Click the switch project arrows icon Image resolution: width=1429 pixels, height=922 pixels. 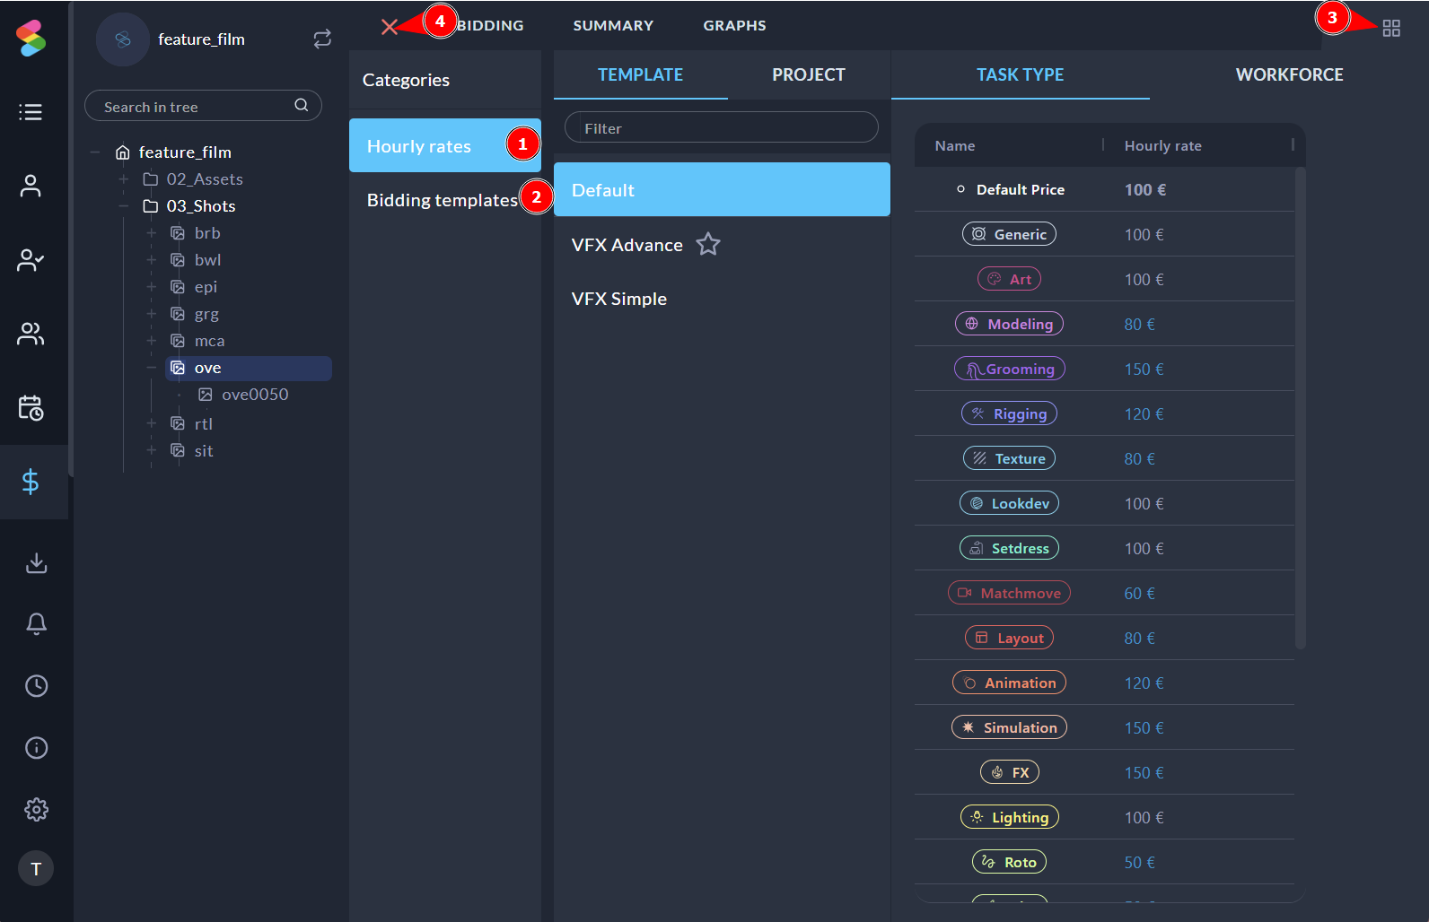pyautogui.click(x=322, y=39)
